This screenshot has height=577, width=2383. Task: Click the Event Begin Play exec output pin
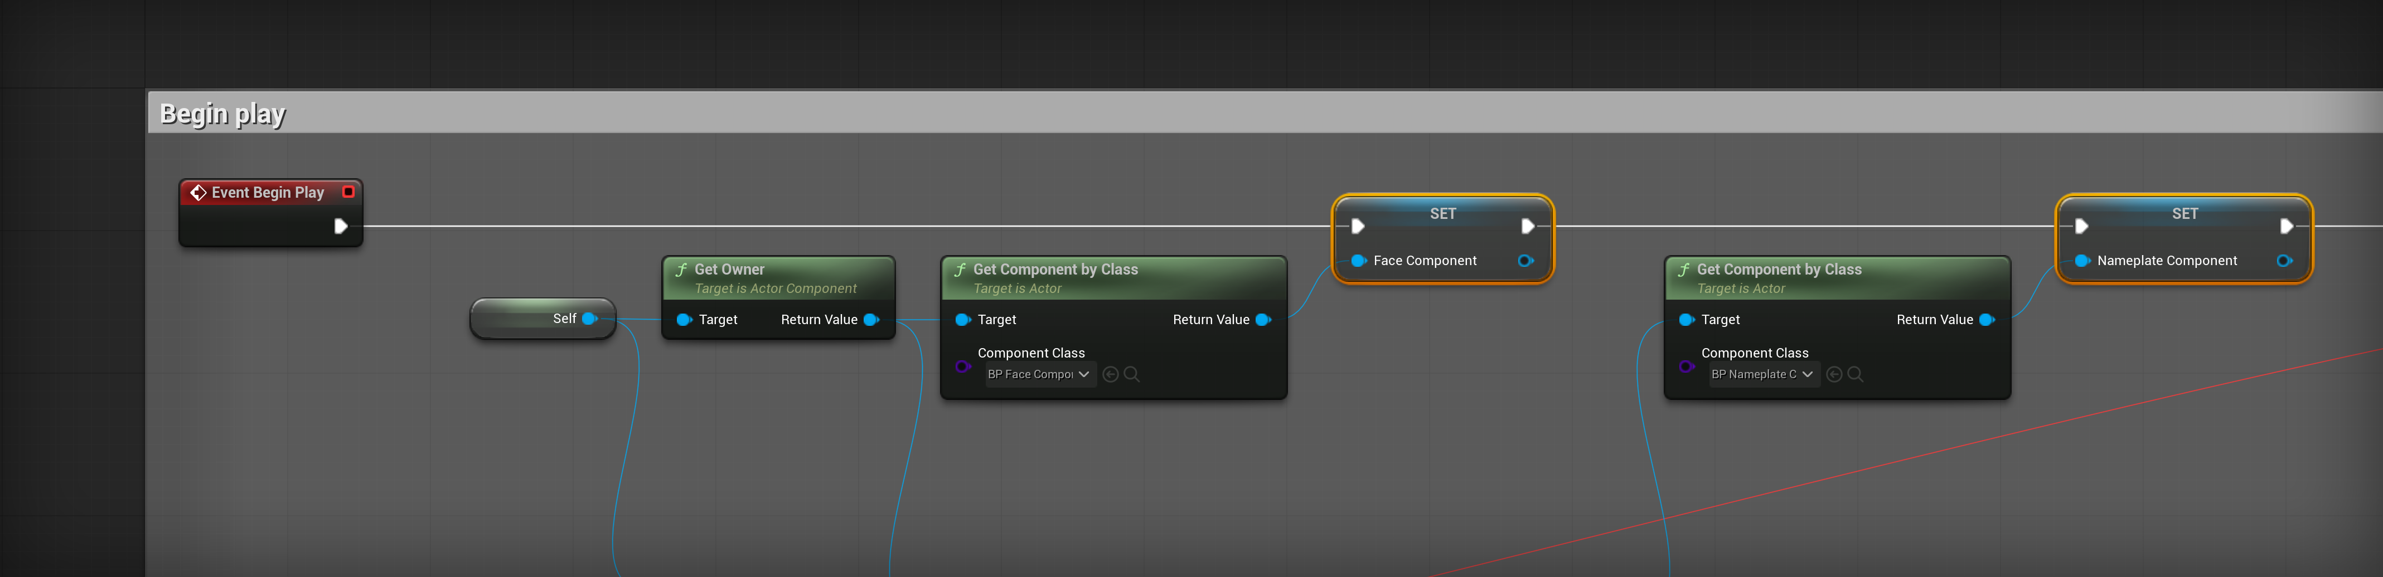pos(341,226)
